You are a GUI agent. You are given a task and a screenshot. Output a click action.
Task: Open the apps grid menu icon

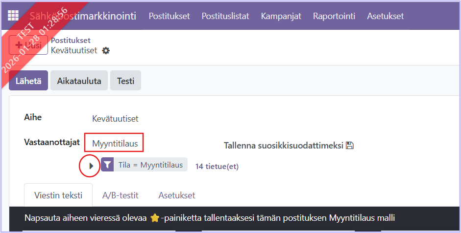pos(13,16)
